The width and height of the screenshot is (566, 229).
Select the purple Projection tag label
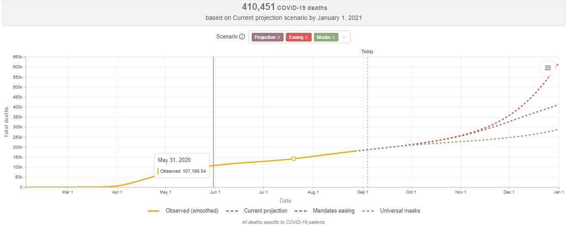[265, 38]
